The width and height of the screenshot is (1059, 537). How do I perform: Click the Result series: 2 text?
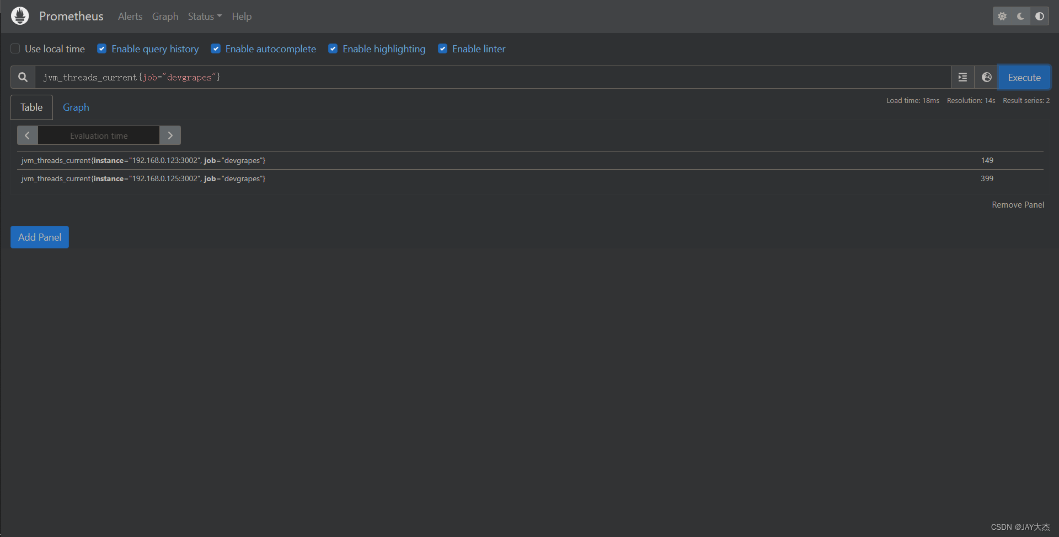point(1026,100)
